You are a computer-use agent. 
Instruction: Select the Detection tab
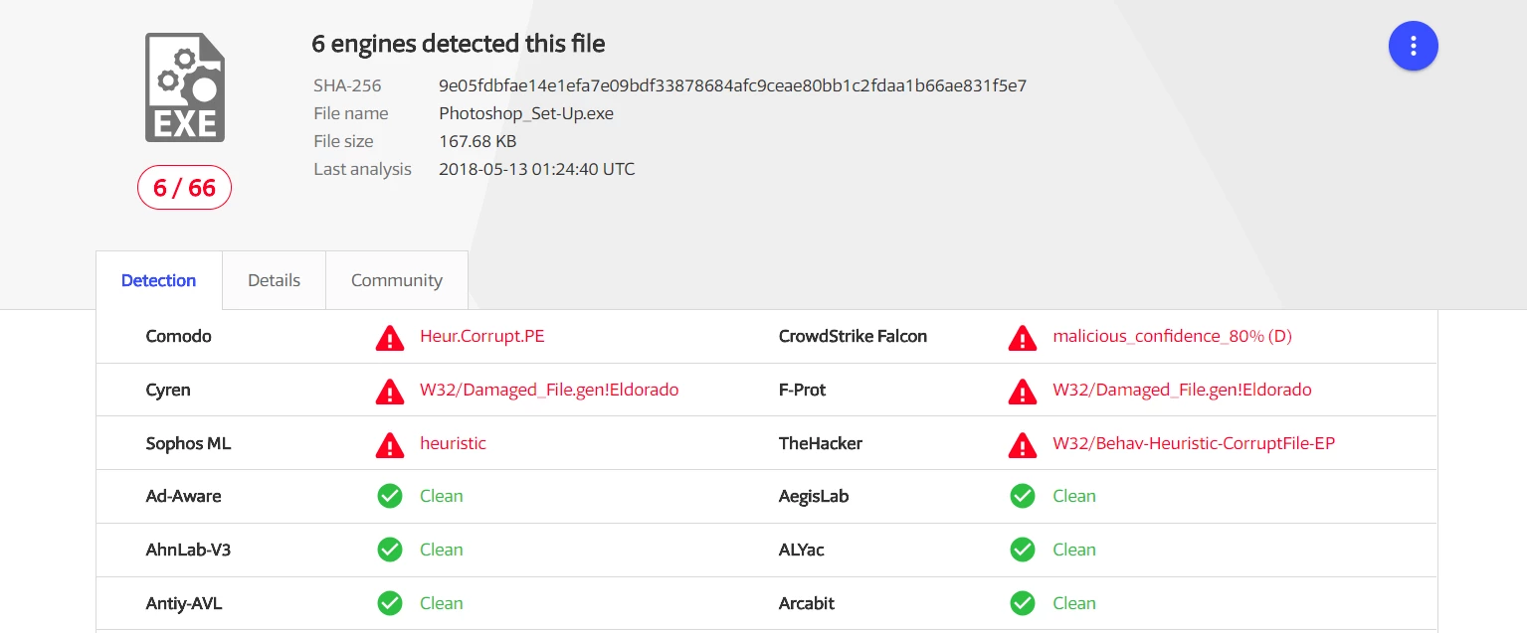(x=158, y=280)
